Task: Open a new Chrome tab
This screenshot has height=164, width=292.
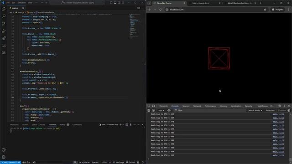Action: [x=261, y=3]
